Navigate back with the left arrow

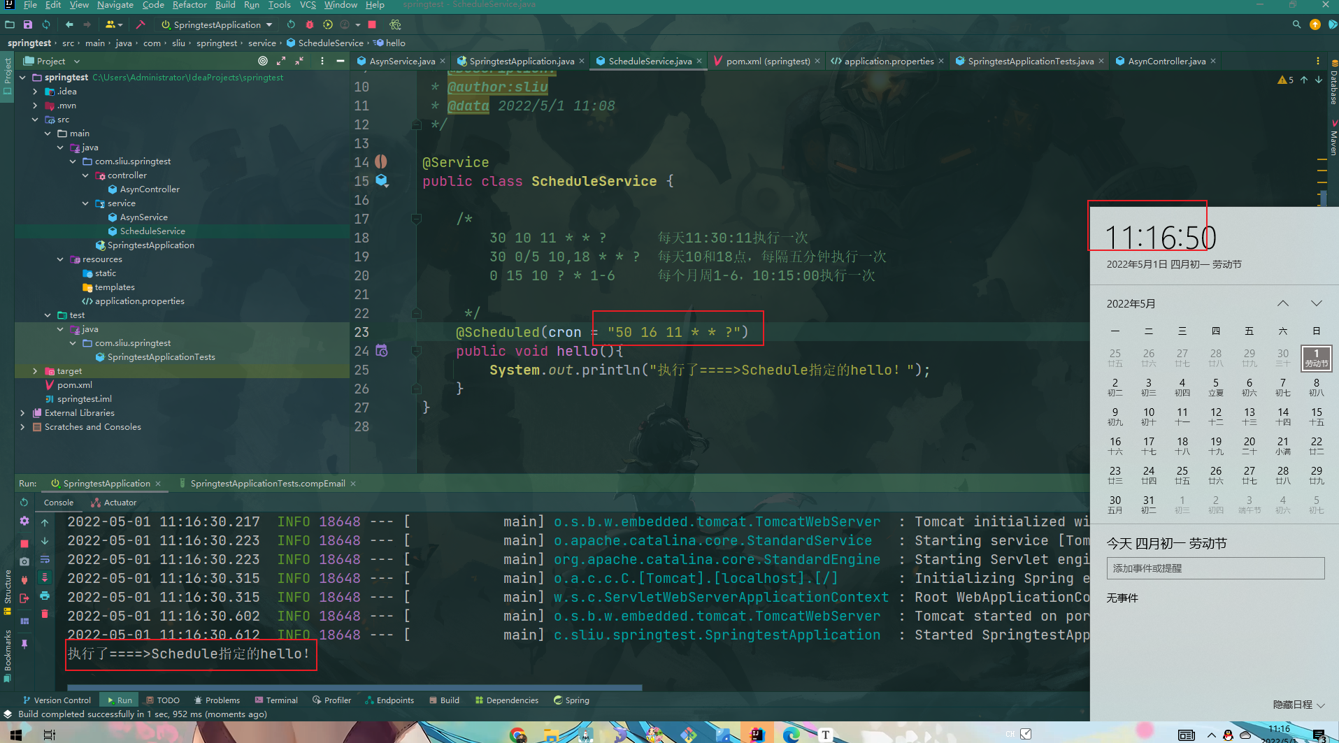[x=69, y=24]
